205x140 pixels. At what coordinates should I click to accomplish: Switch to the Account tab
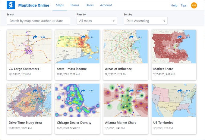pos(106,5)
